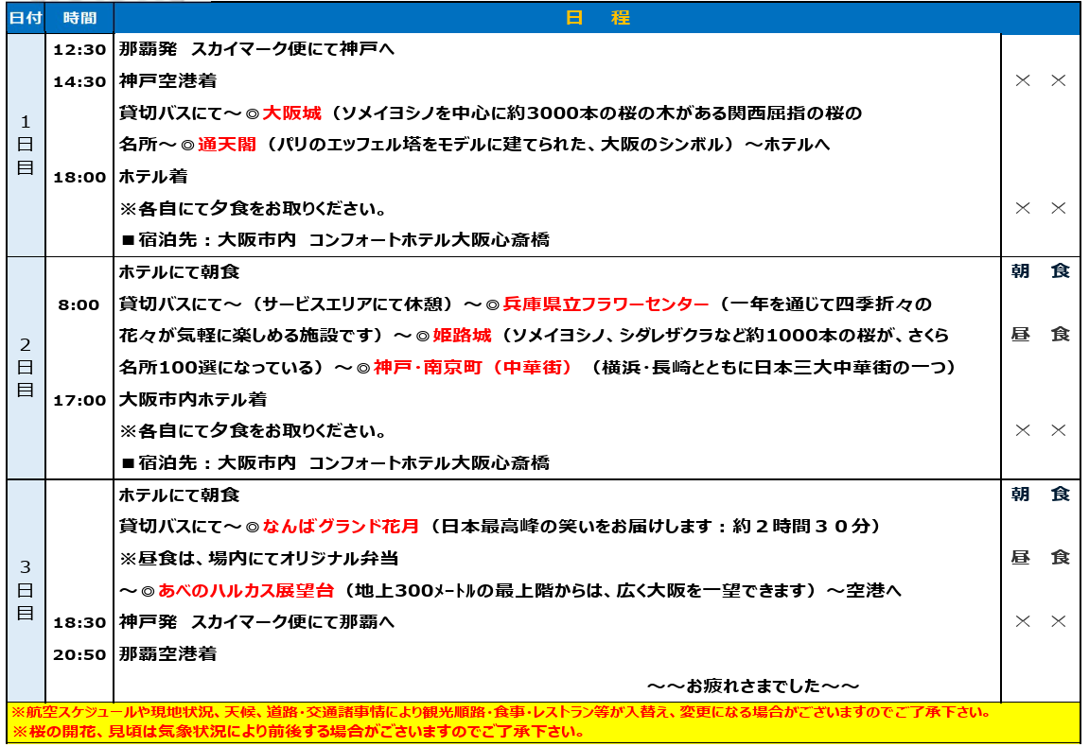Click the お疲れさまでした closing text
This screenshot has width=1089, height=747.
coord(753,686)
